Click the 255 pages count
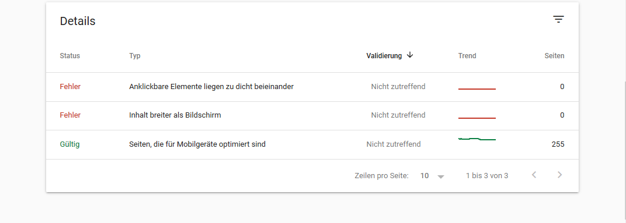This screenshot has height=223, width=626. point(558,144)
